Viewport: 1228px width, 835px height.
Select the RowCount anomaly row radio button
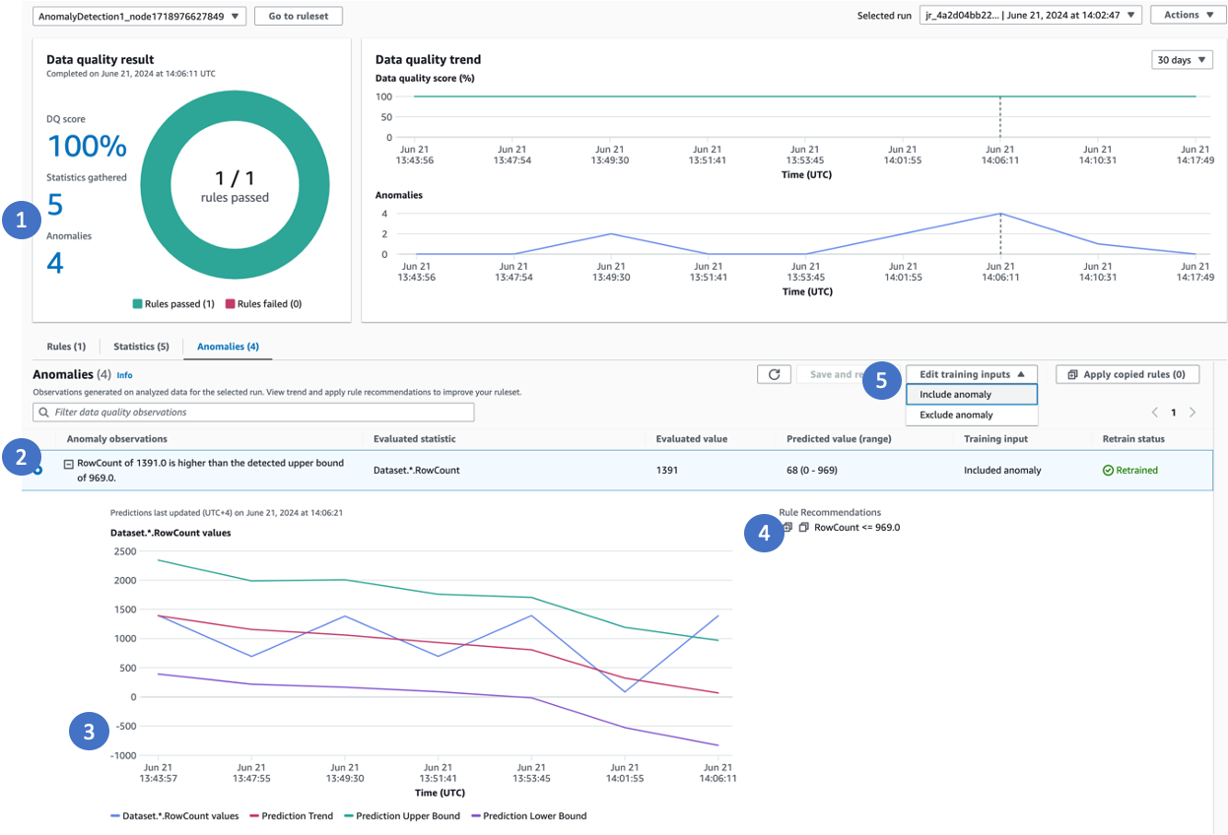coord(37,471)
